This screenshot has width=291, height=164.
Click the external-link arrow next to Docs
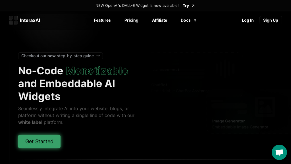pos(195,20)
